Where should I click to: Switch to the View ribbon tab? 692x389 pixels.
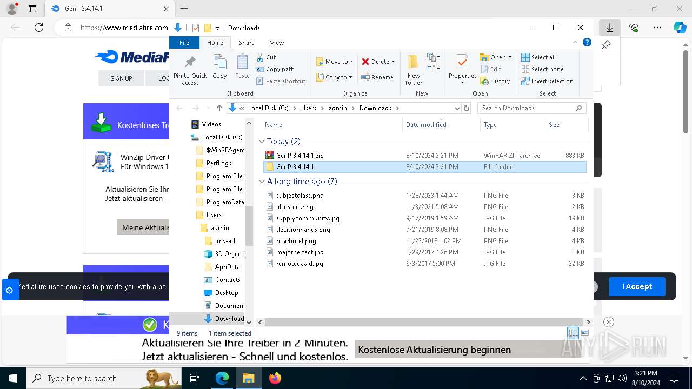tap(277, 43)
